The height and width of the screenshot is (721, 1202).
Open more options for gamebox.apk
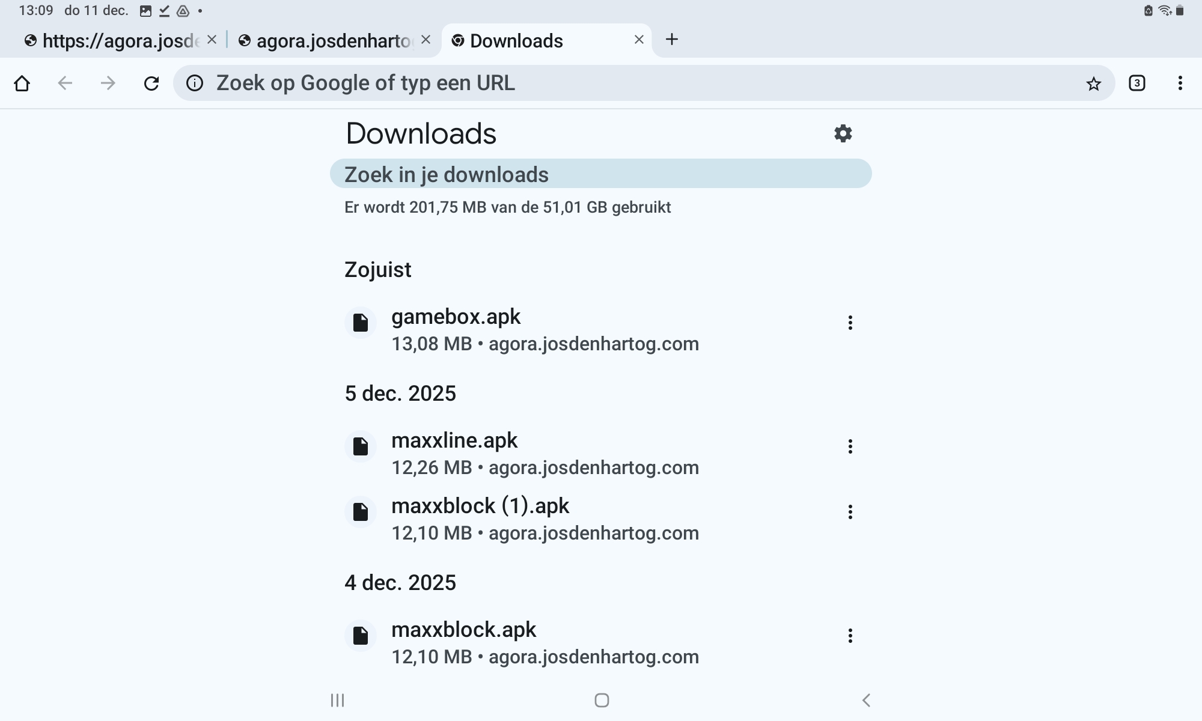pos(850,323)
